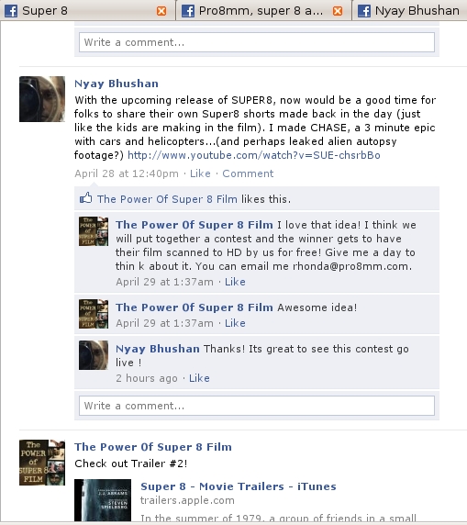The image size is (467, 525).
Task: Switch to the Pro8mm, super 8 tab
Action: coord(263,11)
